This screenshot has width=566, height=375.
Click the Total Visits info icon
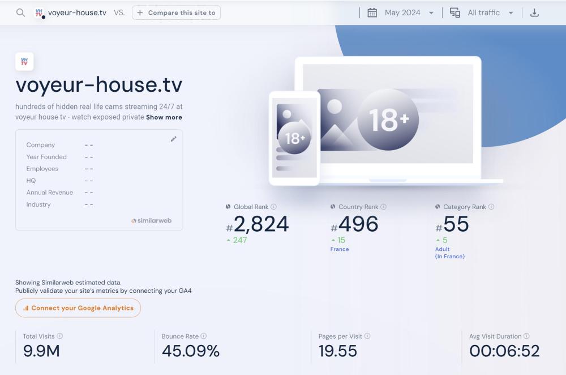(60, 336)
